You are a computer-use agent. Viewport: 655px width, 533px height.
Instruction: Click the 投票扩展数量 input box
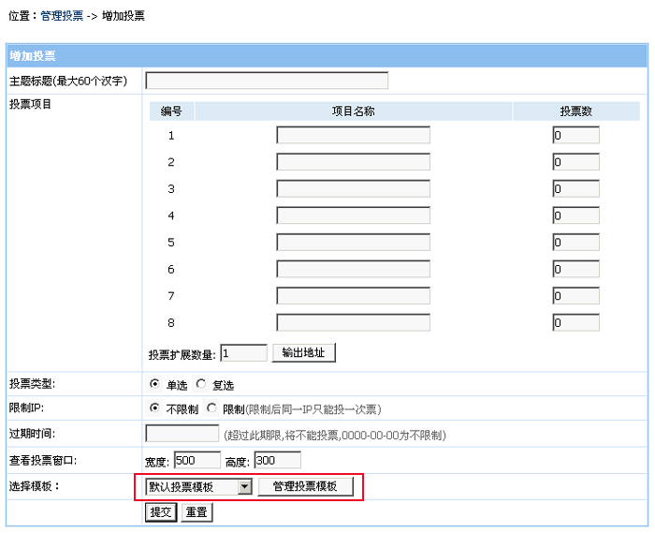click(243, 354)
